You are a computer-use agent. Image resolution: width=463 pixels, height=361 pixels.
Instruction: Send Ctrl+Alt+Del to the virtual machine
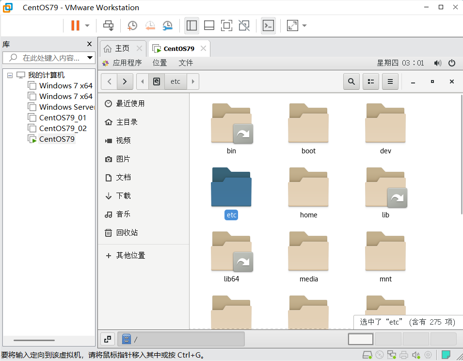[109, 25]
